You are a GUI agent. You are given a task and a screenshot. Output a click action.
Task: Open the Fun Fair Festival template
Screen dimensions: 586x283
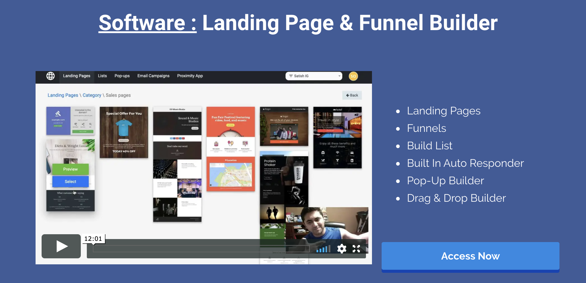coord(231,149)
